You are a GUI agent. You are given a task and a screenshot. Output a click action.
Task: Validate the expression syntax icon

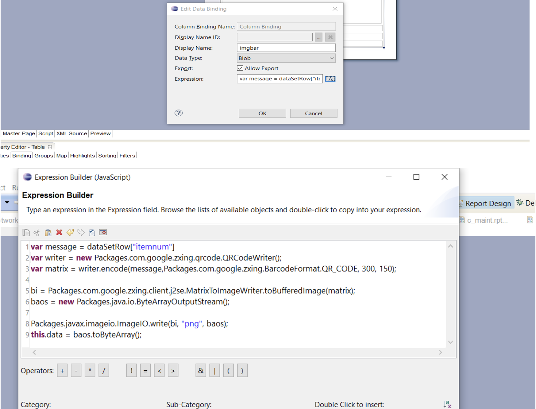92,233
